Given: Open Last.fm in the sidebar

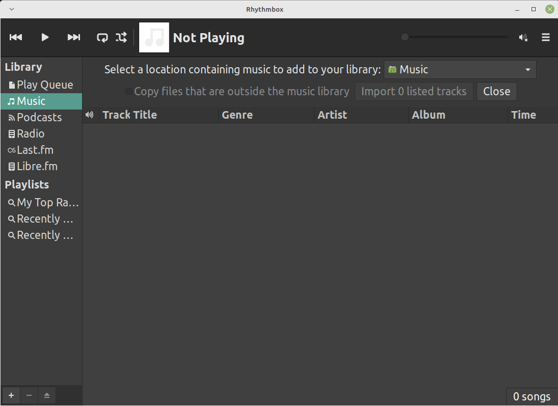Looking at the screenshot, I should tap(41, 150).
